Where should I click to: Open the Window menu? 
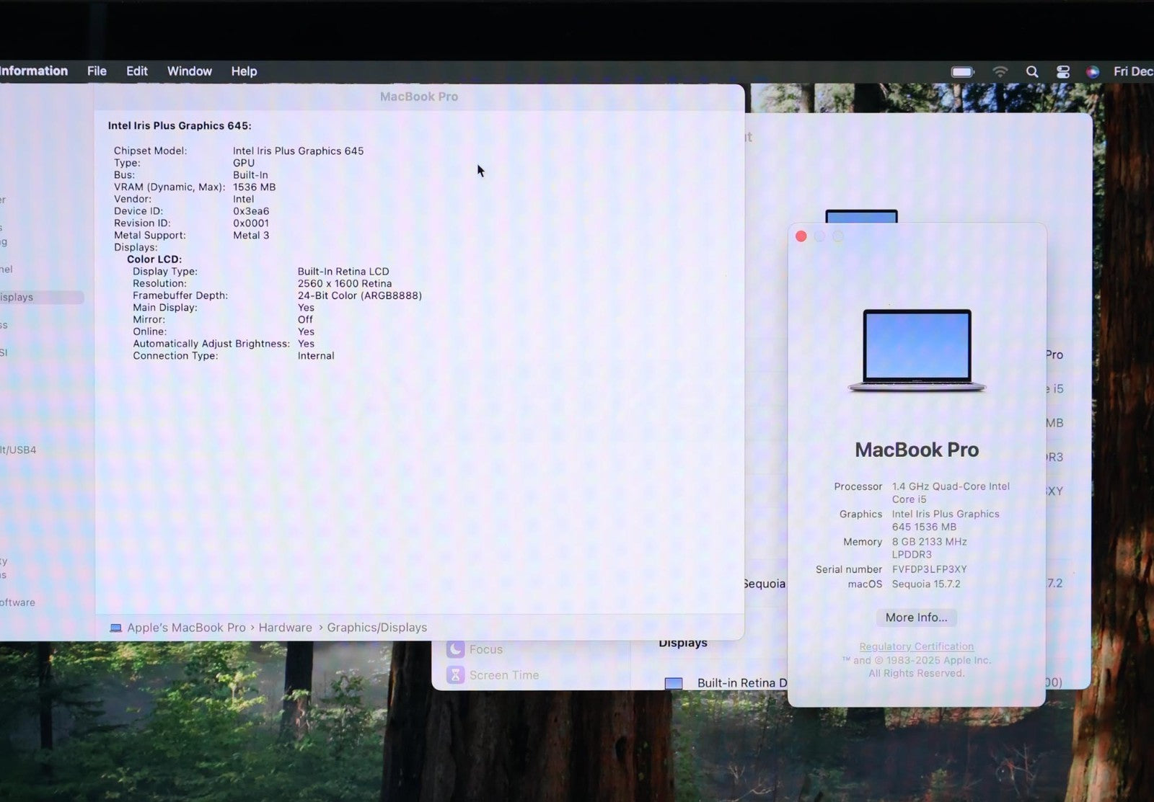point(189,71)
